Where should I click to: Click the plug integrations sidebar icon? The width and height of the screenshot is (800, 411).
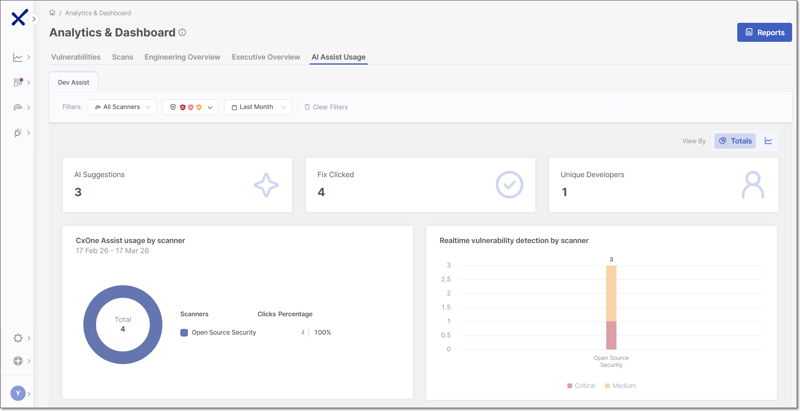point(18,133)
